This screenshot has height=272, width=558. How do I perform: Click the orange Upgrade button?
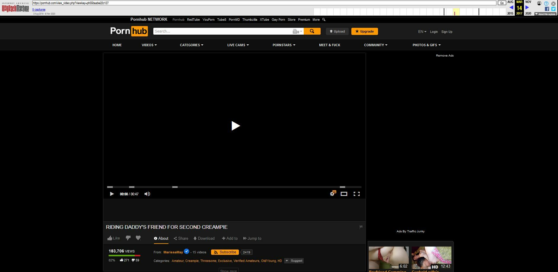(x=365, y=31)
